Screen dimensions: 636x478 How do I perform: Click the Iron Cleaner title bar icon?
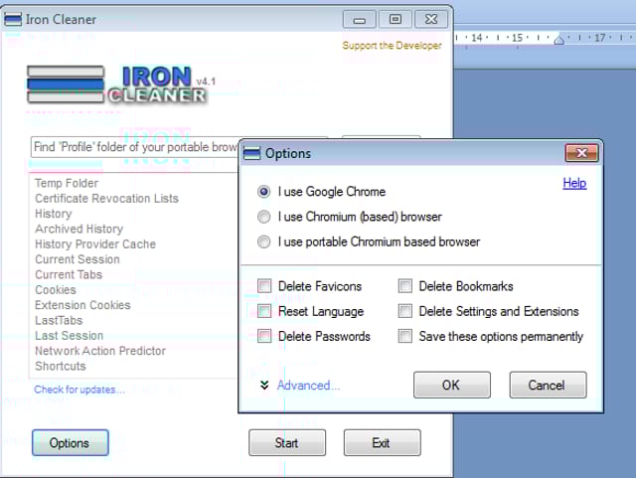click(x=13, y=19)
